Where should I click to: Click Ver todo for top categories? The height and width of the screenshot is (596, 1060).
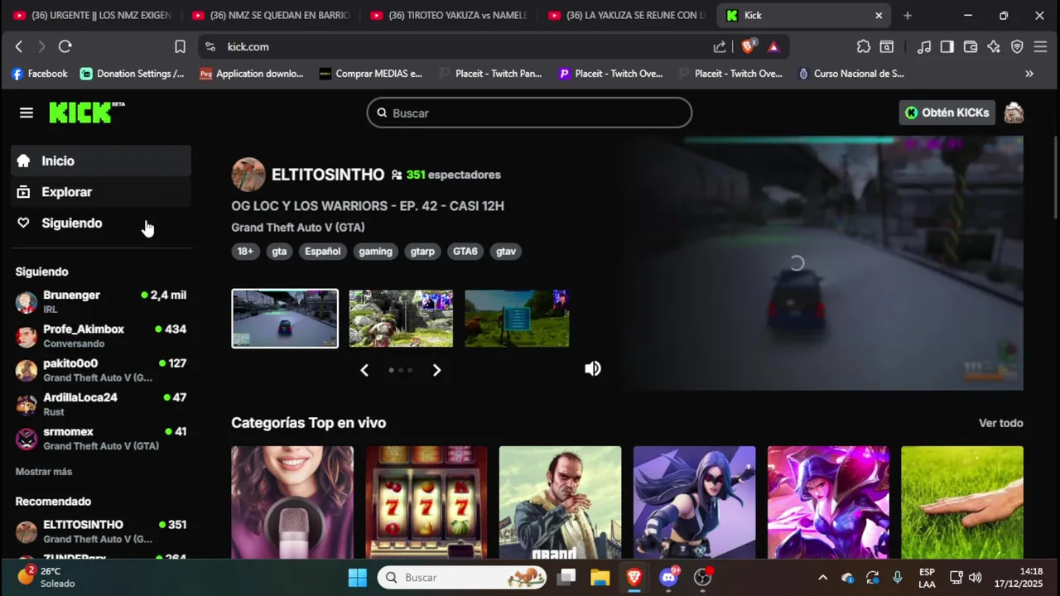tap(1001, 423)
